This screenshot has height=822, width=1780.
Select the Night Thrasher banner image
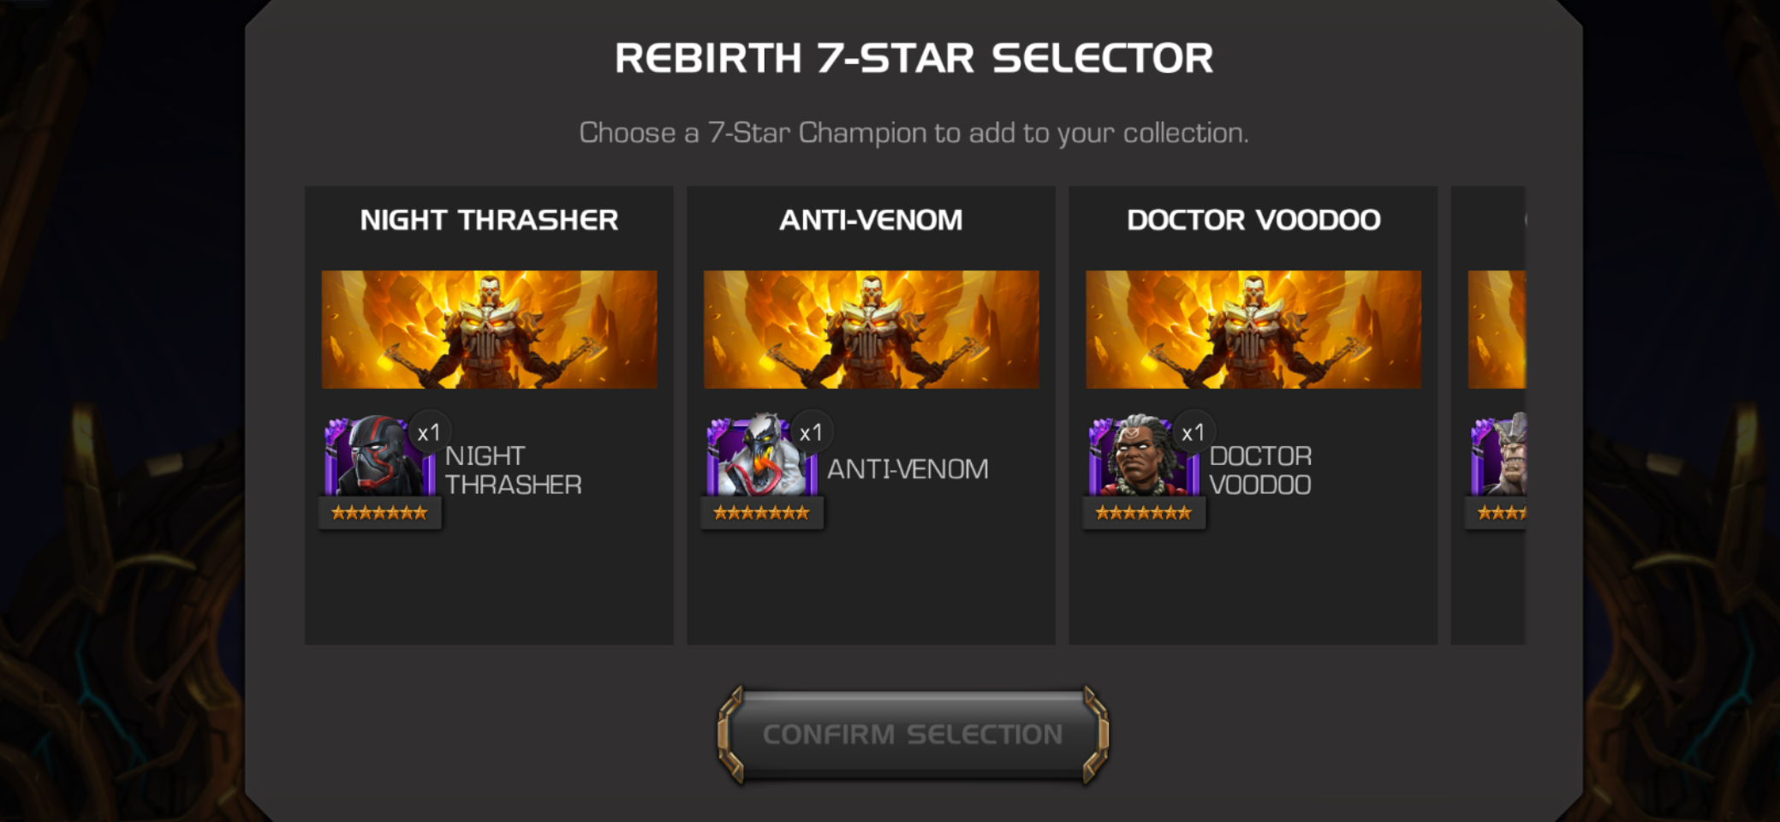pyautogui.click(x=489, y=330)
